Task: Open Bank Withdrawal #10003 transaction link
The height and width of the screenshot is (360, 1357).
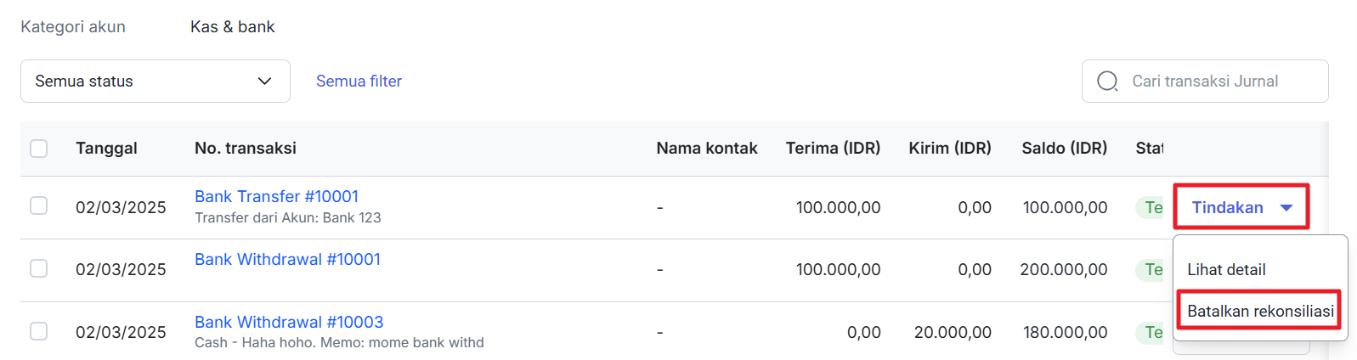Action: point(289,322)
